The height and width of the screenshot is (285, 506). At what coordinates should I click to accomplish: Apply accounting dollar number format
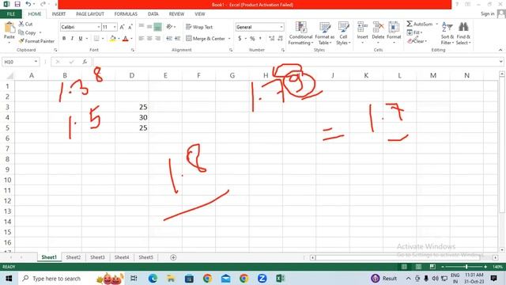tap(240, 39)
